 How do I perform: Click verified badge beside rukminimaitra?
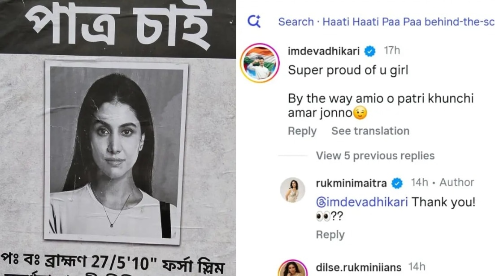(397, 183)
